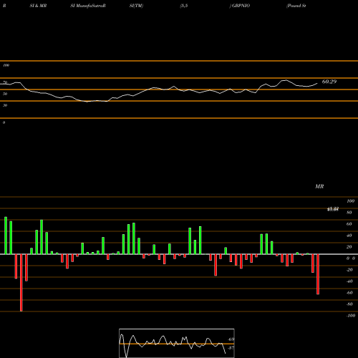Viewport: 358px width, 358px height.
Task: Click the MR axis label 40
Action: [349, 236]
